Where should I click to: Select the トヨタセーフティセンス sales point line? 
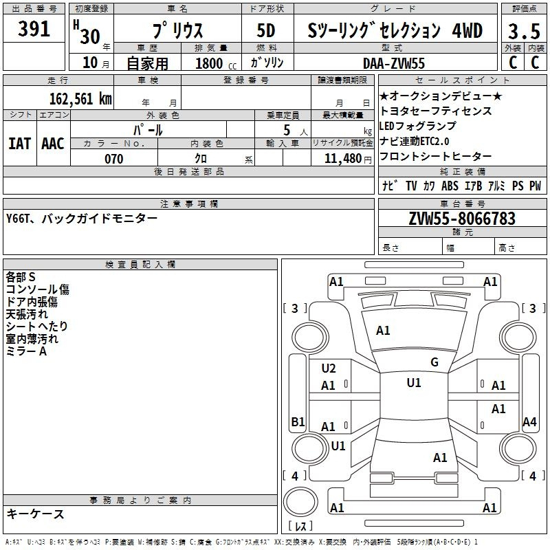click(435, 111)
